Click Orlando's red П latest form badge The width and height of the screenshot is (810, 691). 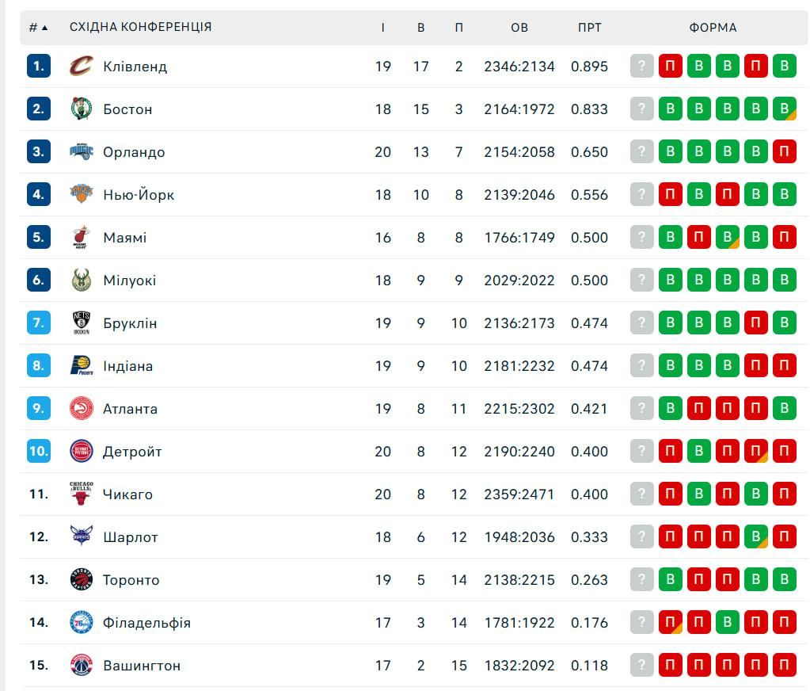click(x=784, y=151)
